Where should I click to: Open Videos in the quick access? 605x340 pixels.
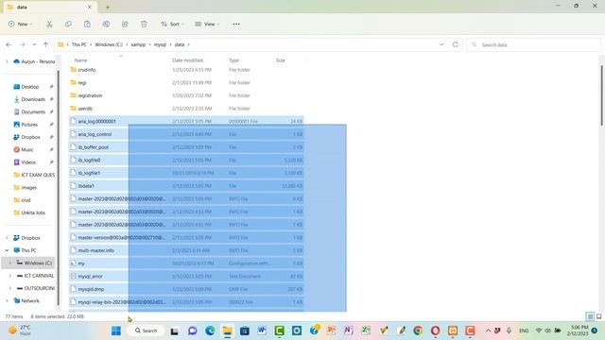pos(29,162)
